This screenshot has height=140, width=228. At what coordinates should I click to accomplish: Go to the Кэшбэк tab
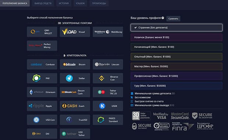tap(81, 3)
